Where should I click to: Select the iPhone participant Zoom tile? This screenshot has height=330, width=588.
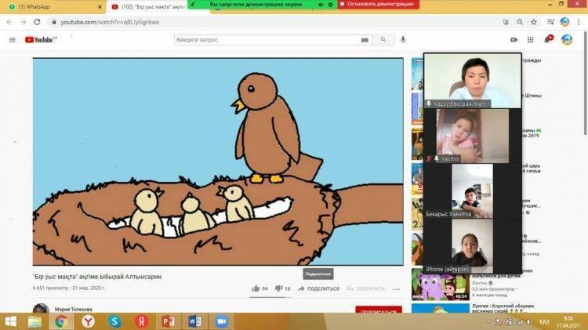473,245
